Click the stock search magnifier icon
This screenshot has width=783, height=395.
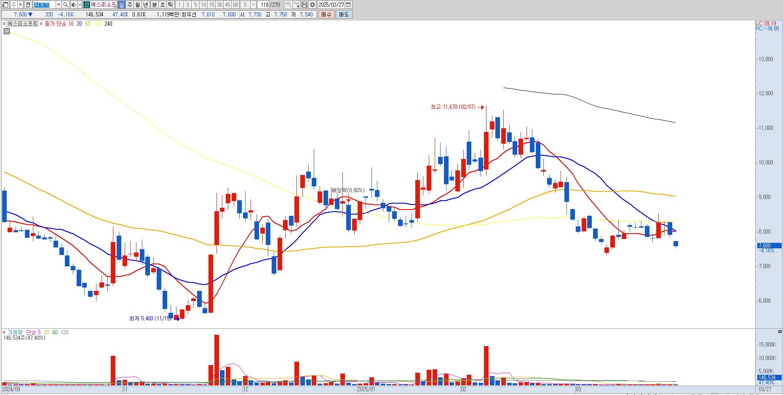coord(66,5)
